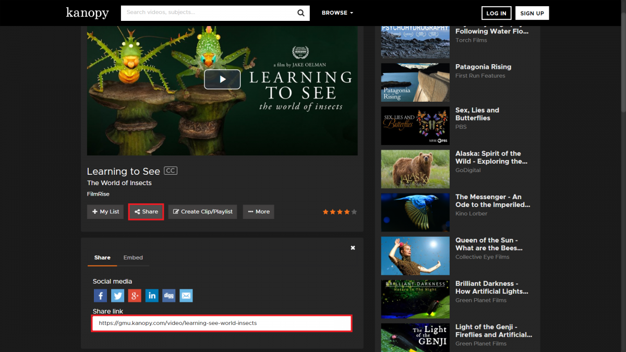Share via LinkedIn icon
The height and width of the screenshot is (352, 626).
click(152, 296)
